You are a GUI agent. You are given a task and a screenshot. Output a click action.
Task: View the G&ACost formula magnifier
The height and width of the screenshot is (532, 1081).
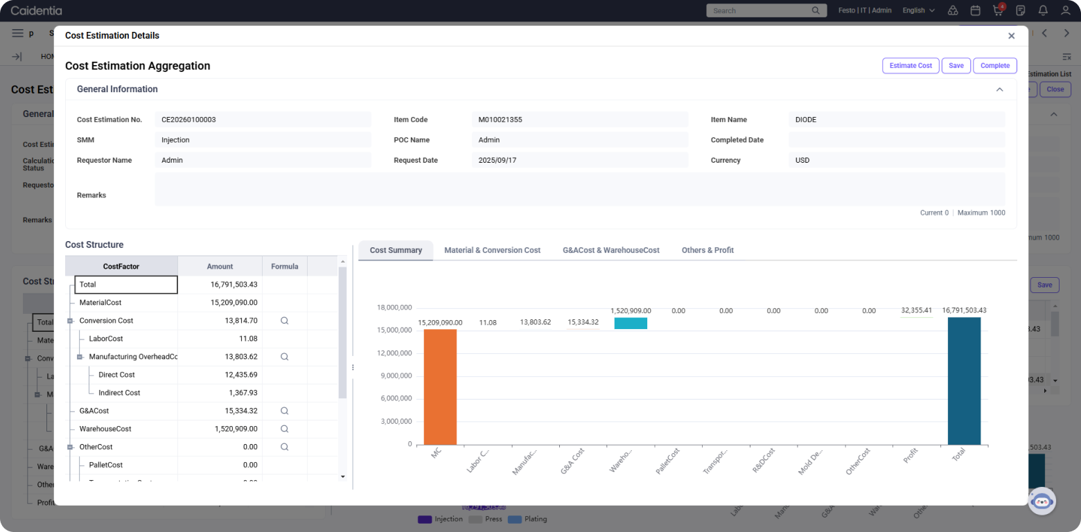(284, 411)
